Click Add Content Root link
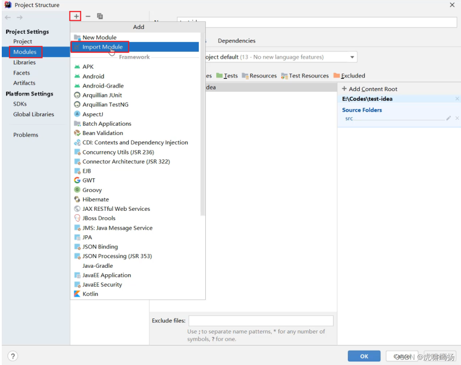This screenshot has height=365, width=461. (370, 89)
